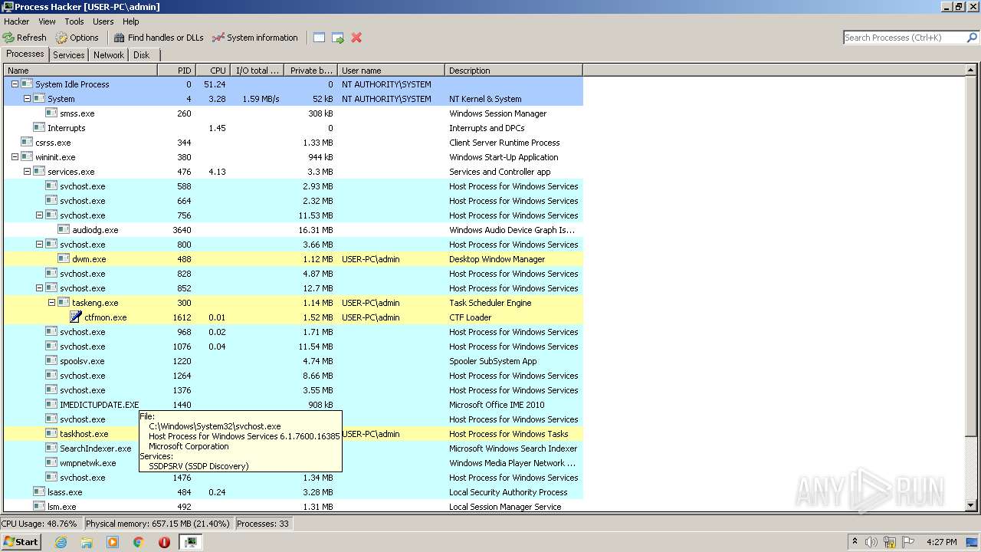Click the csrss.exe process icon
Image resolution: width=981 pixels, height=552 pixels.
(x=27, y=143)
